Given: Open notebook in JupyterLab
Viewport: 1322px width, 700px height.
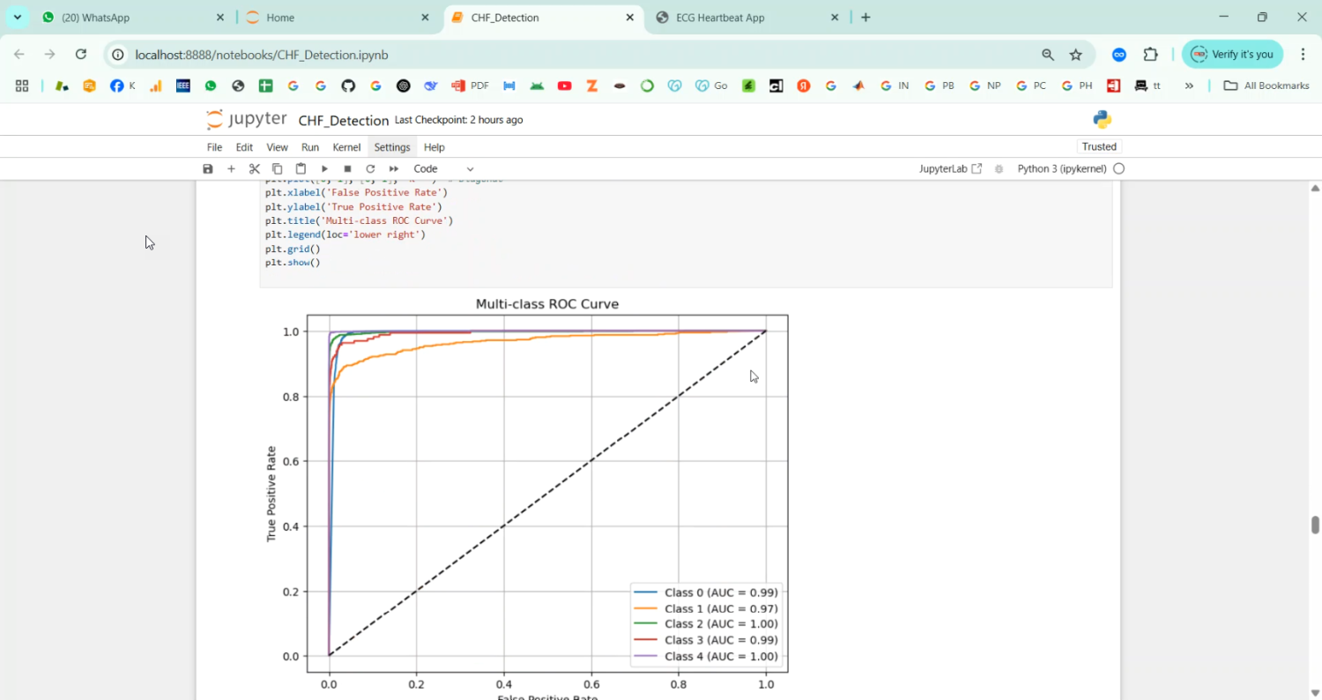Looking at the screenshot, I should (x=949, y=168).
